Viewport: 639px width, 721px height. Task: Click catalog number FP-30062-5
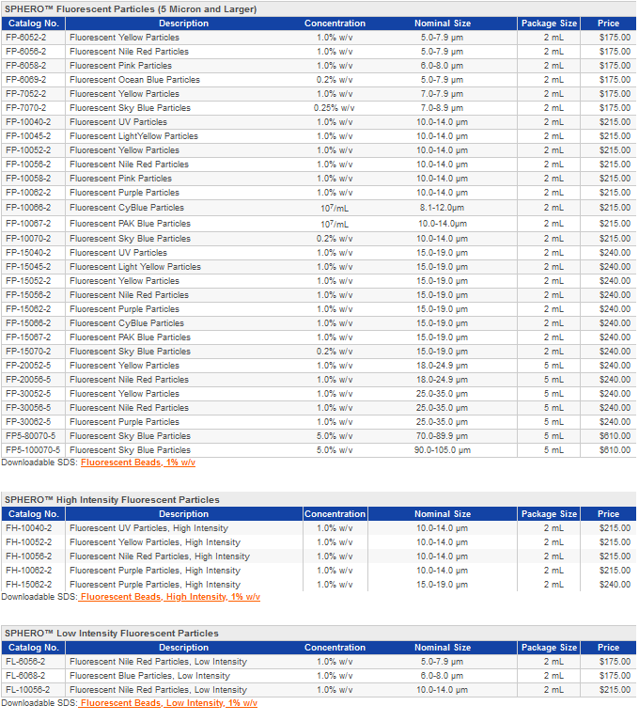pos(28,422)
